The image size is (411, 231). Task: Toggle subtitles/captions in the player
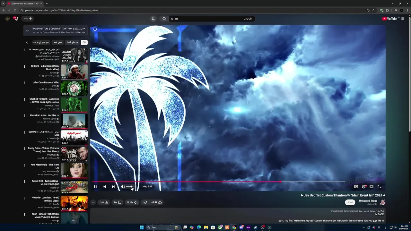(x=356, y=186)
